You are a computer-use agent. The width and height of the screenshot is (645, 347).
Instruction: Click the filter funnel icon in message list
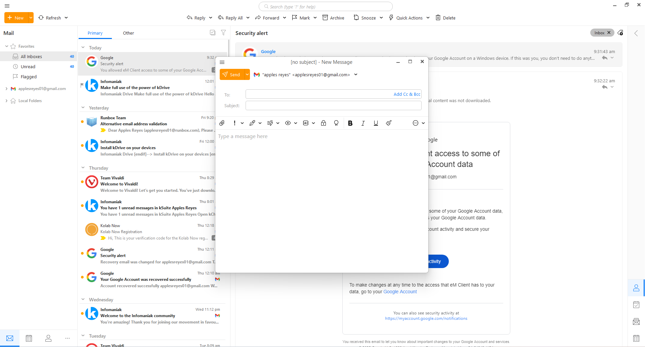pos(223,33)
